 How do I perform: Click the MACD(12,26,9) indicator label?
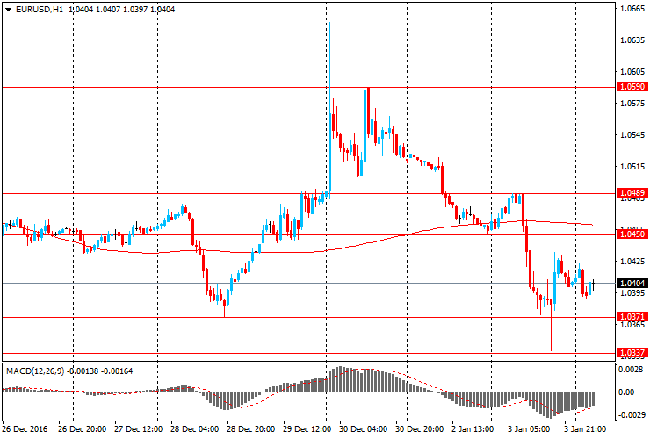(35, 371)
